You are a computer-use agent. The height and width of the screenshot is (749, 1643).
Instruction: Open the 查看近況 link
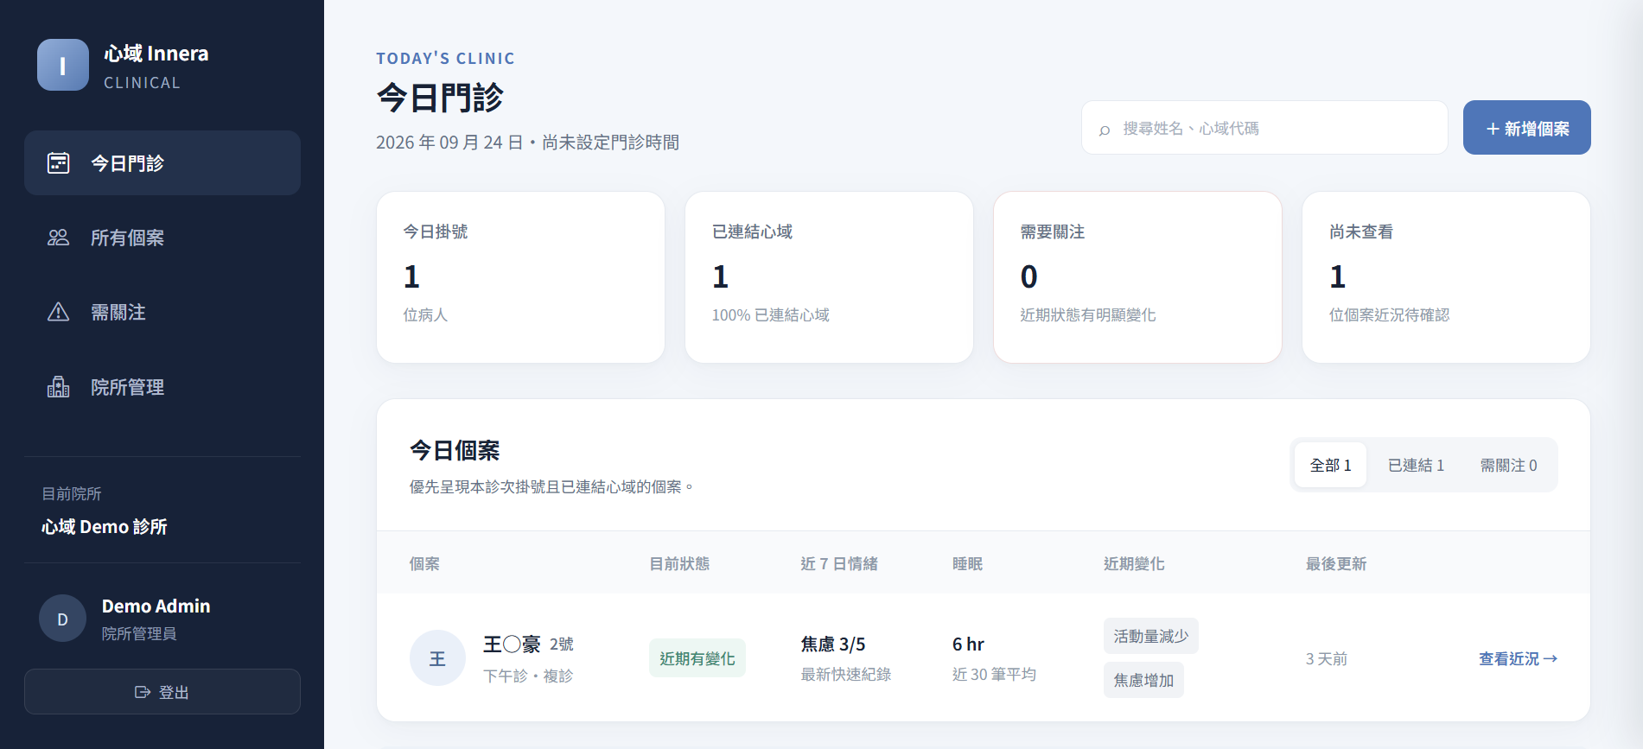1518,658
